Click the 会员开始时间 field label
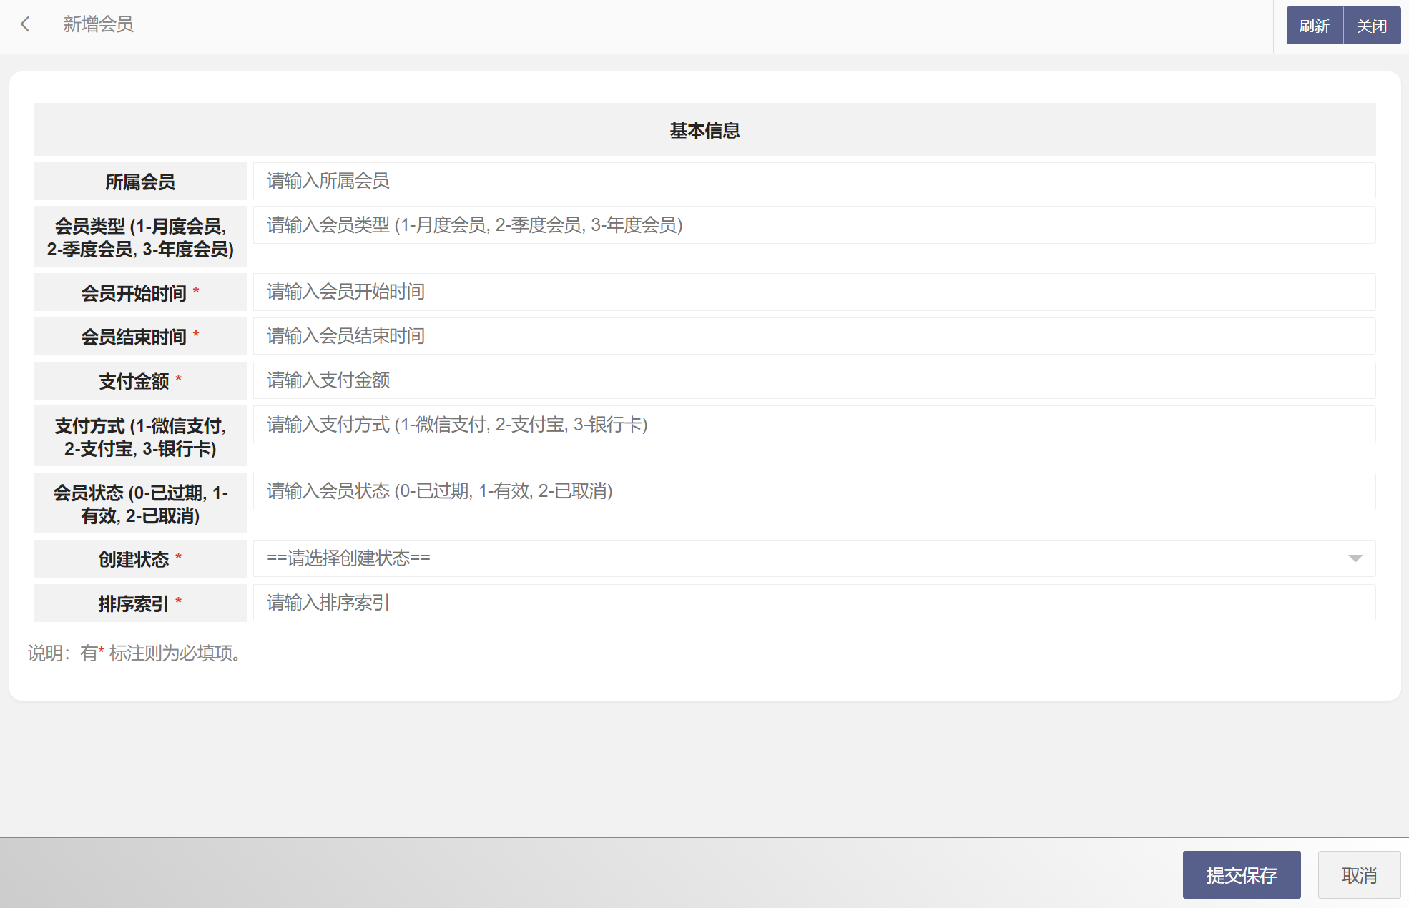Screen dimensions: 1409x908 click(x=134, y=293)
